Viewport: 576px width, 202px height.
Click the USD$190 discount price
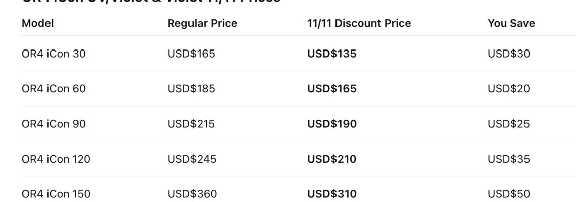click(331, 124)
